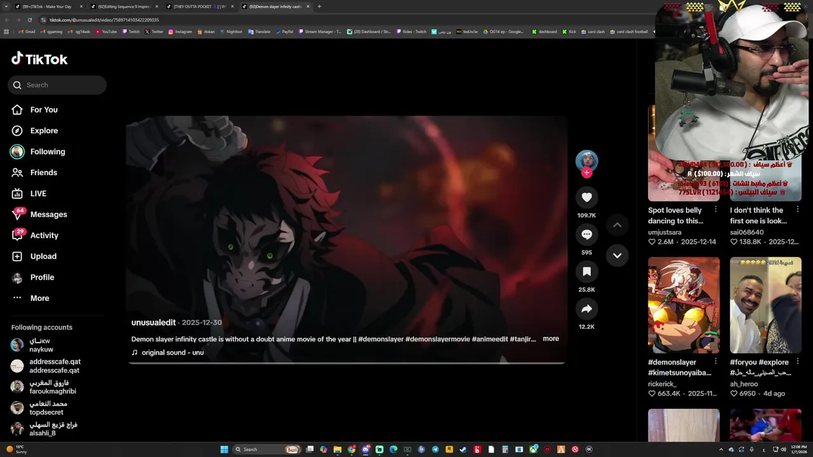Open a new browser tab with plus
813x457 pixels.
tap(319, 6)
